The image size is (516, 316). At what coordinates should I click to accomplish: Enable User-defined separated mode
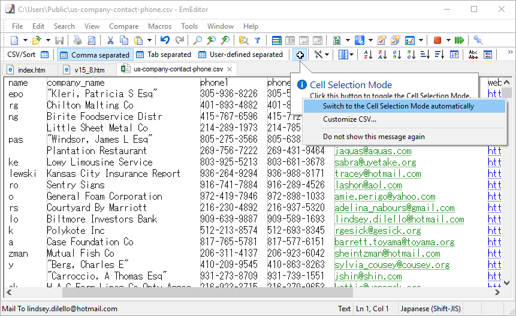click(240, 55)
